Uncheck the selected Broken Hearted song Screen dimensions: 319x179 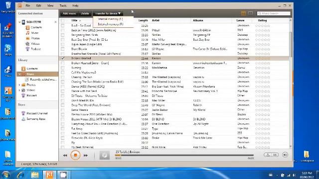[63, 58]
